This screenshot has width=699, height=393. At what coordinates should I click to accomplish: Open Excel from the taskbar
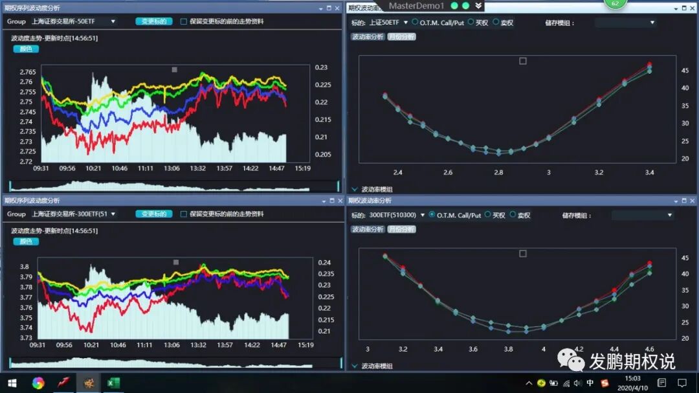coord(113,383)
